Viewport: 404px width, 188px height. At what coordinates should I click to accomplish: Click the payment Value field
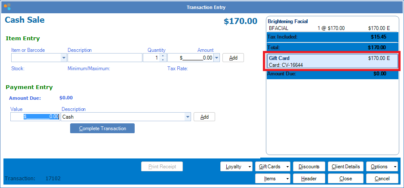click(35, 116)
